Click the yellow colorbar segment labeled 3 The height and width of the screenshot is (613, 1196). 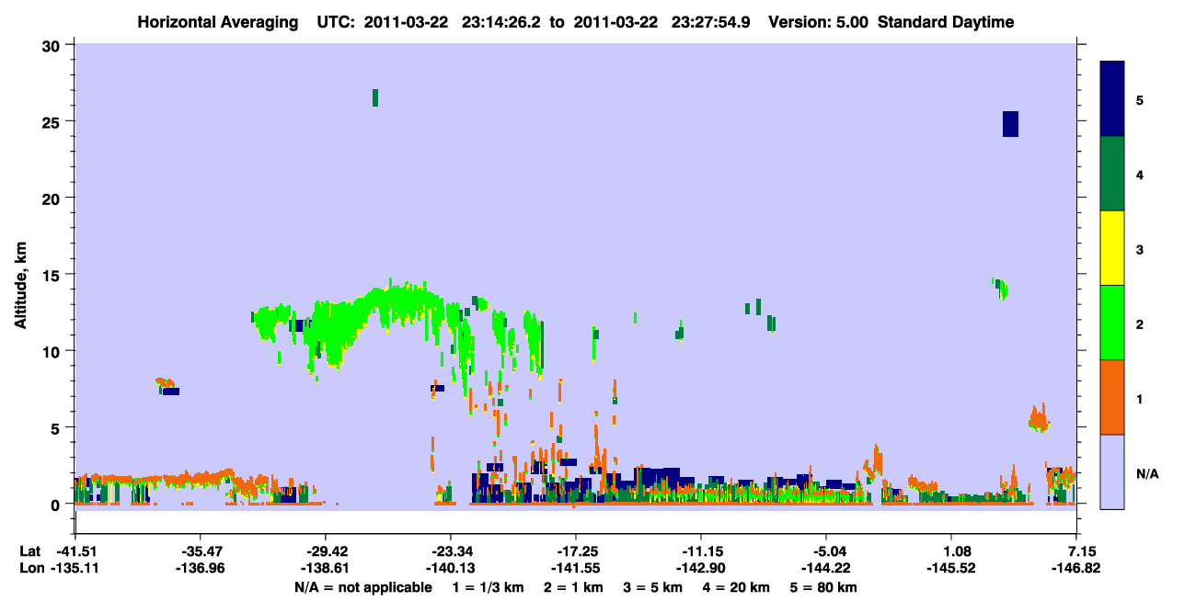point(1112,248)
